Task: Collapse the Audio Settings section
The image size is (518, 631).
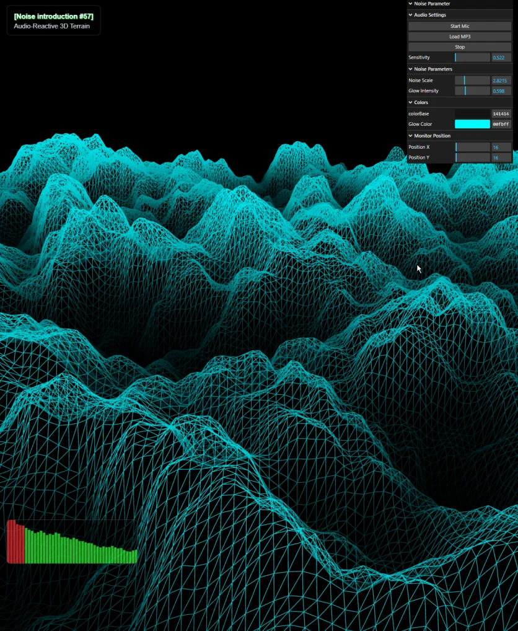Action: 429,15
